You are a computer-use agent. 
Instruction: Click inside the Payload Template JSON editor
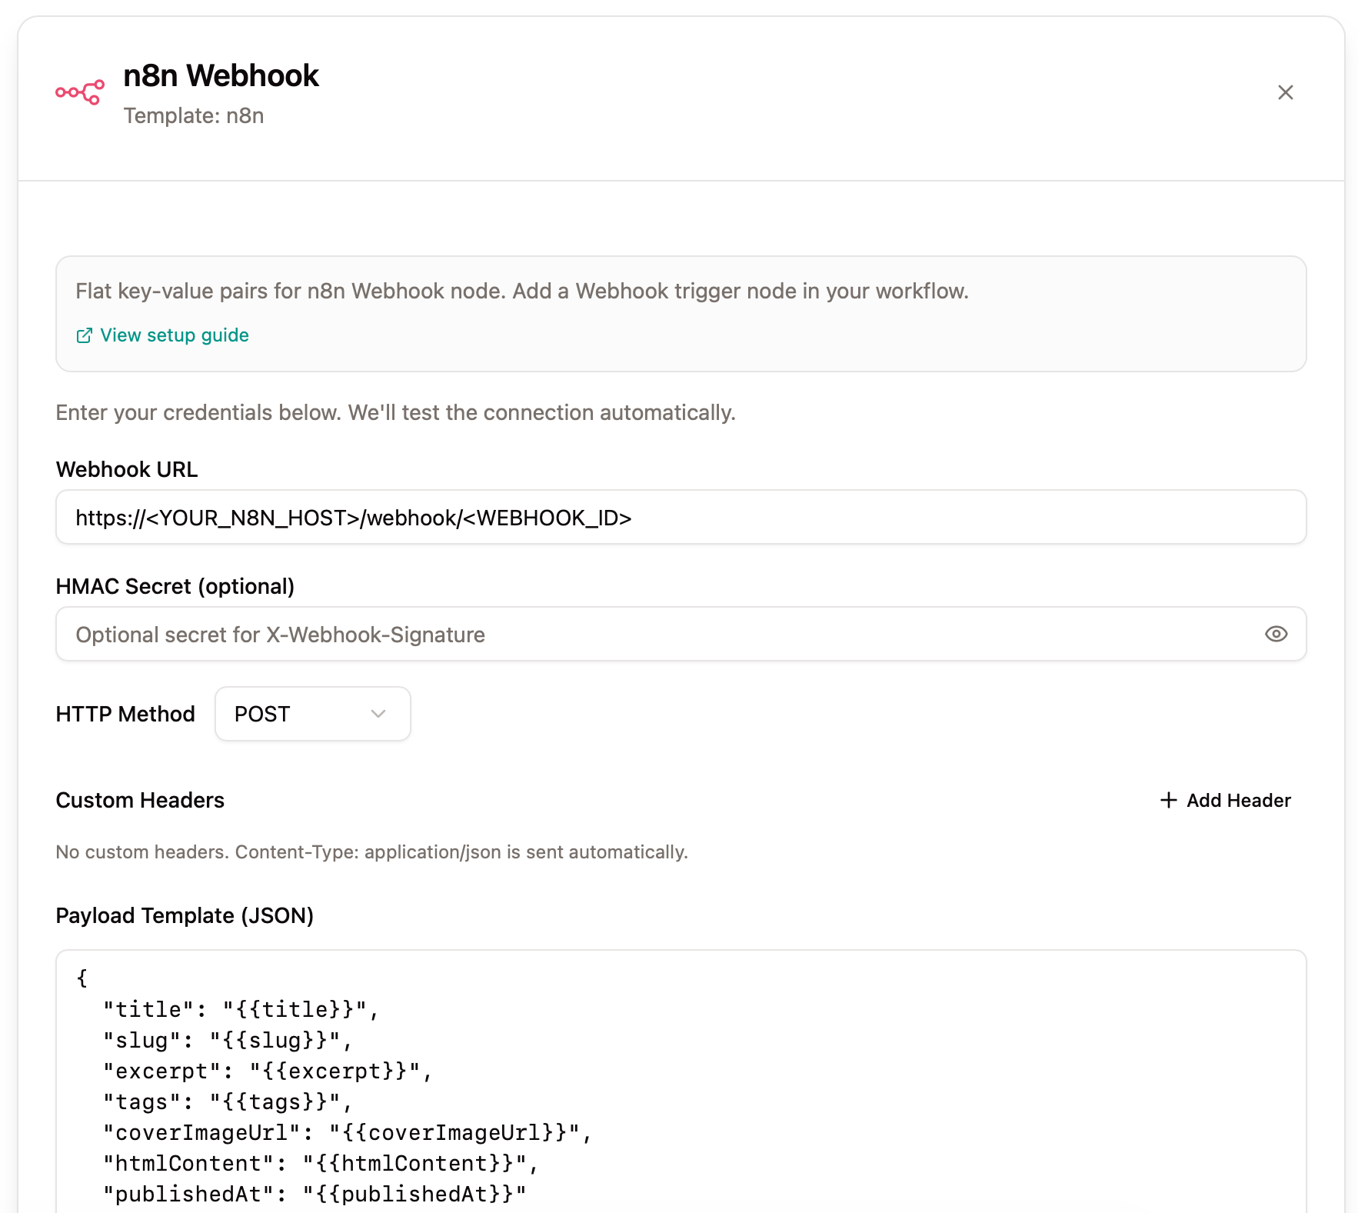681,1081
